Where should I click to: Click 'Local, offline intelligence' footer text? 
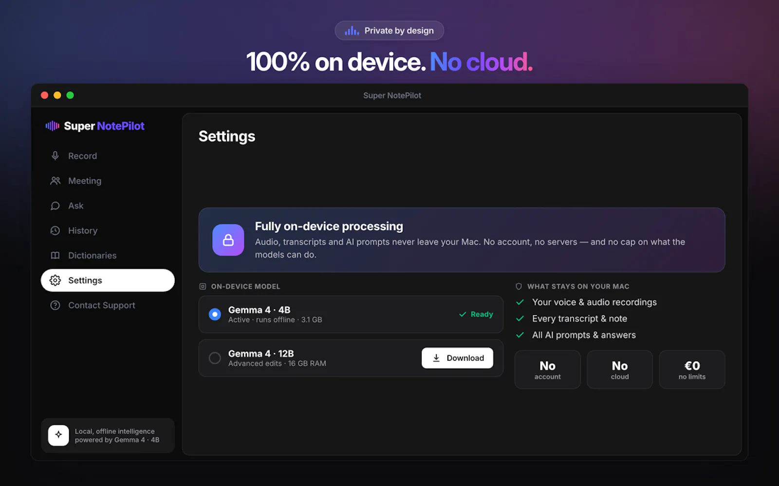click(x=115, y=431)
